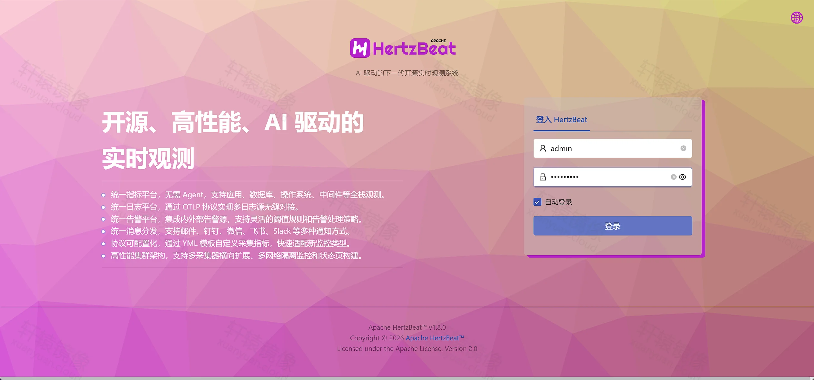Click the 实时观测 heading line
Screen dimensions: 814x380
148,158
